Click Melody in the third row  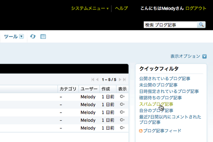pyautogui.click(x=88, y=113)
